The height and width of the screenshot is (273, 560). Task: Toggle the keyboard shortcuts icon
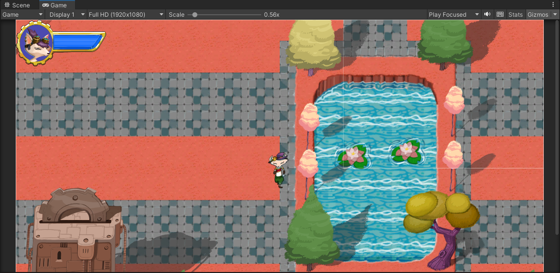(x=500, y=14)
